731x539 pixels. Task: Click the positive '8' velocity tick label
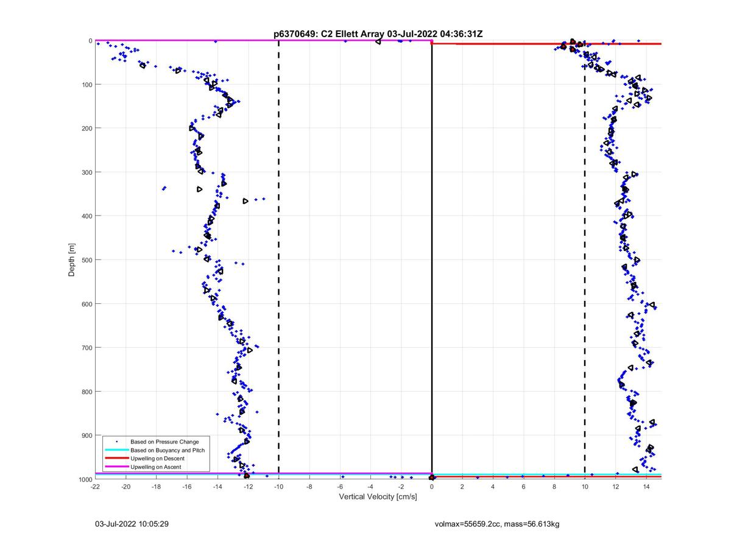click(554, 487)
